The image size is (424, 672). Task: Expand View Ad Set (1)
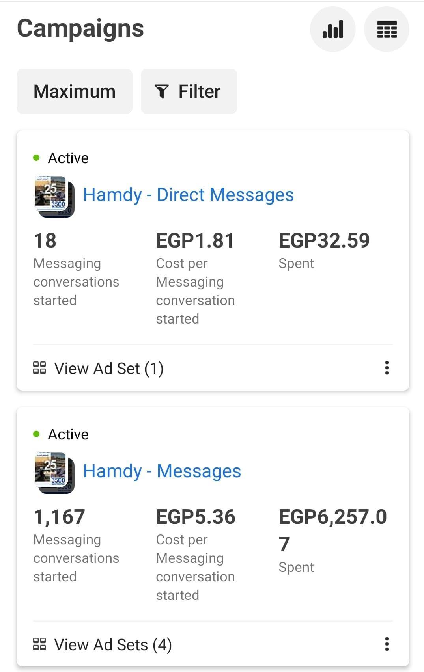point(109,369)
